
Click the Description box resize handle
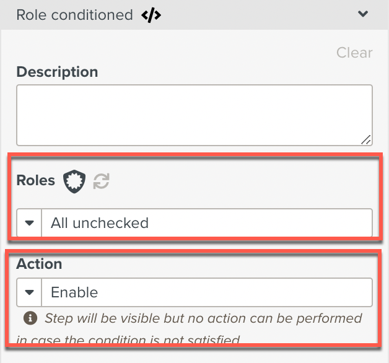[366, 139]
